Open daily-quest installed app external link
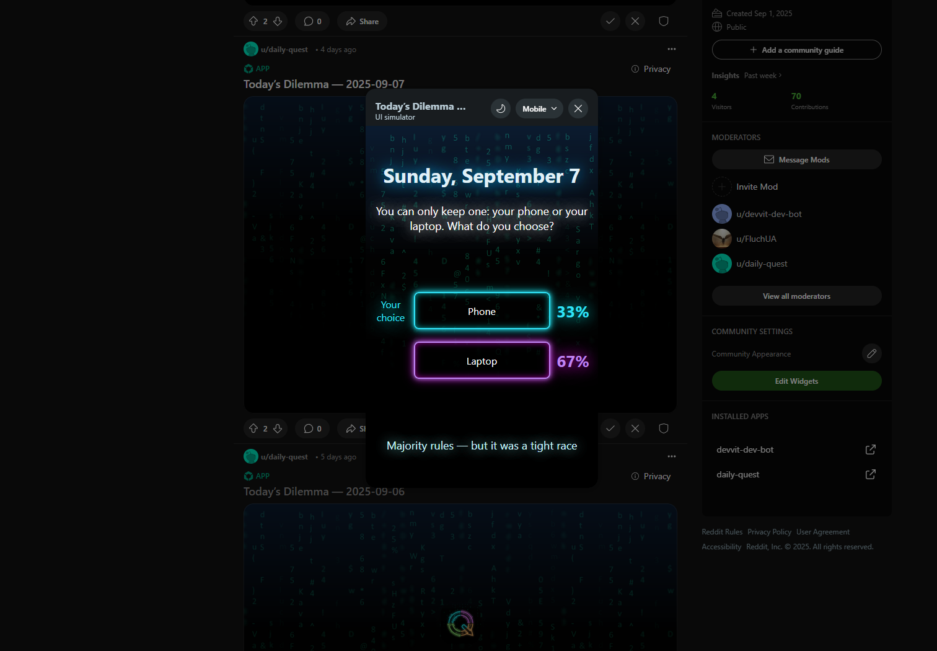The image size is (937, 651). coord(870,474)
